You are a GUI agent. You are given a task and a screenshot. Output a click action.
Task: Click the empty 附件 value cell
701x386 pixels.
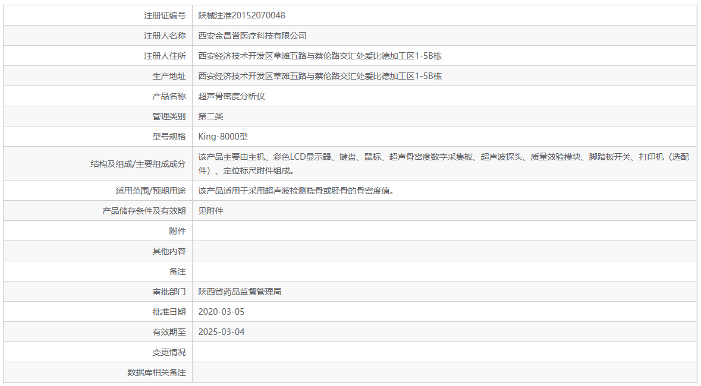[x=357, y=231]
